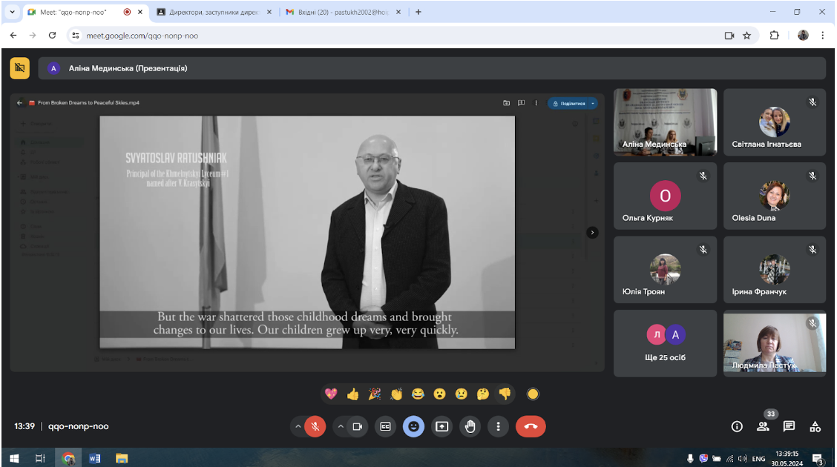This screenshot has height=467, width=837.
Task: Send the thumbs up emoji reaction
Action: (x=353, y=394)
